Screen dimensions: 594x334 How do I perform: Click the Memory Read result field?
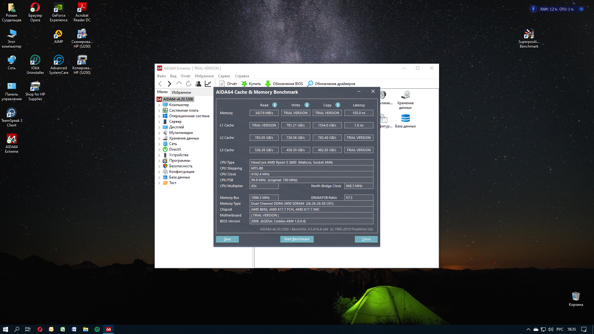click(264, 113)
